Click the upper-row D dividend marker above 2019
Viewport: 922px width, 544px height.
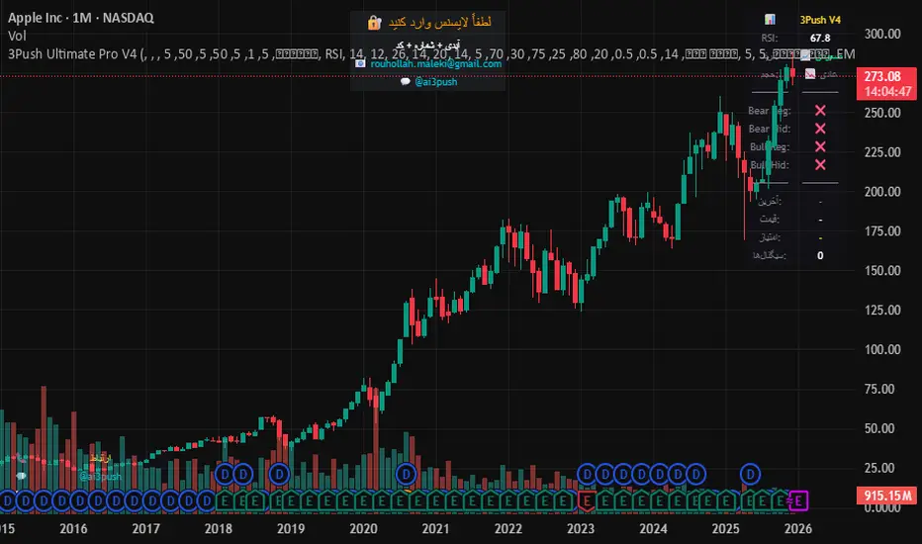[278, 474]
